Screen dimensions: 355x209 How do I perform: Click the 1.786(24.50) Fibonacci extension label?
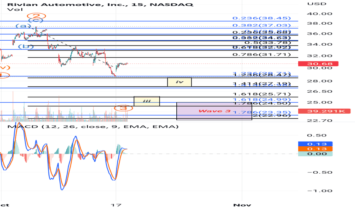pyautogui.click(x=262, y=103)
